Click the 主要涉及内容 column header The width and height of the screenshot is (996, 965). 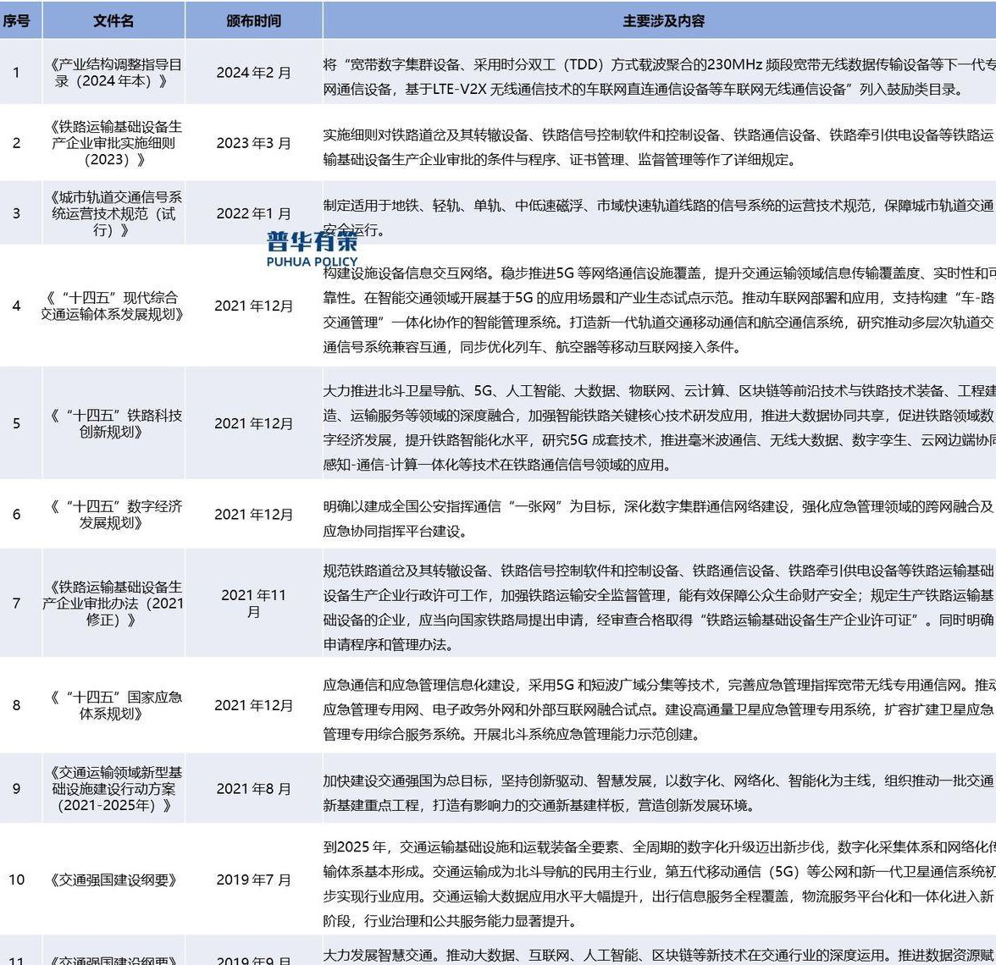663,21
